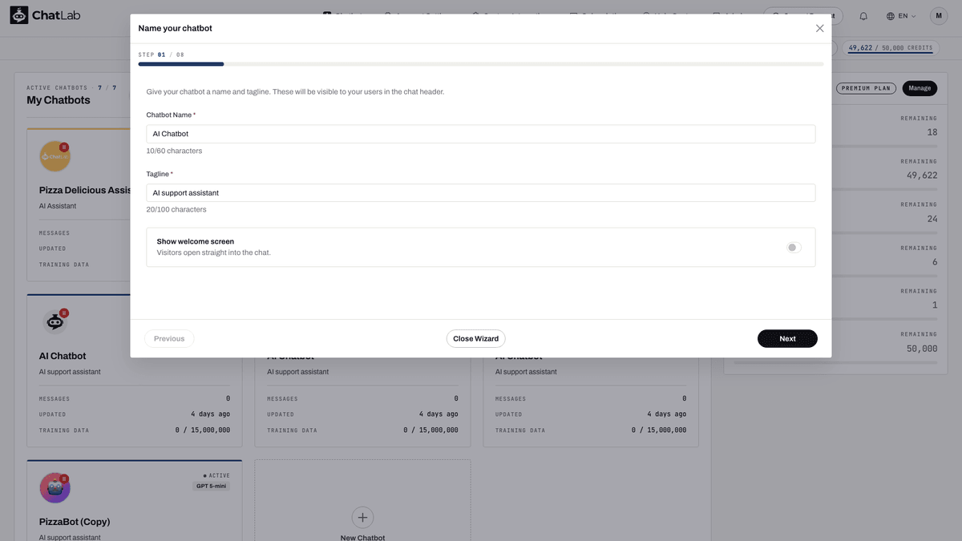Delete badge on PizzaBot (Copy) avatar

coord(64,478)
